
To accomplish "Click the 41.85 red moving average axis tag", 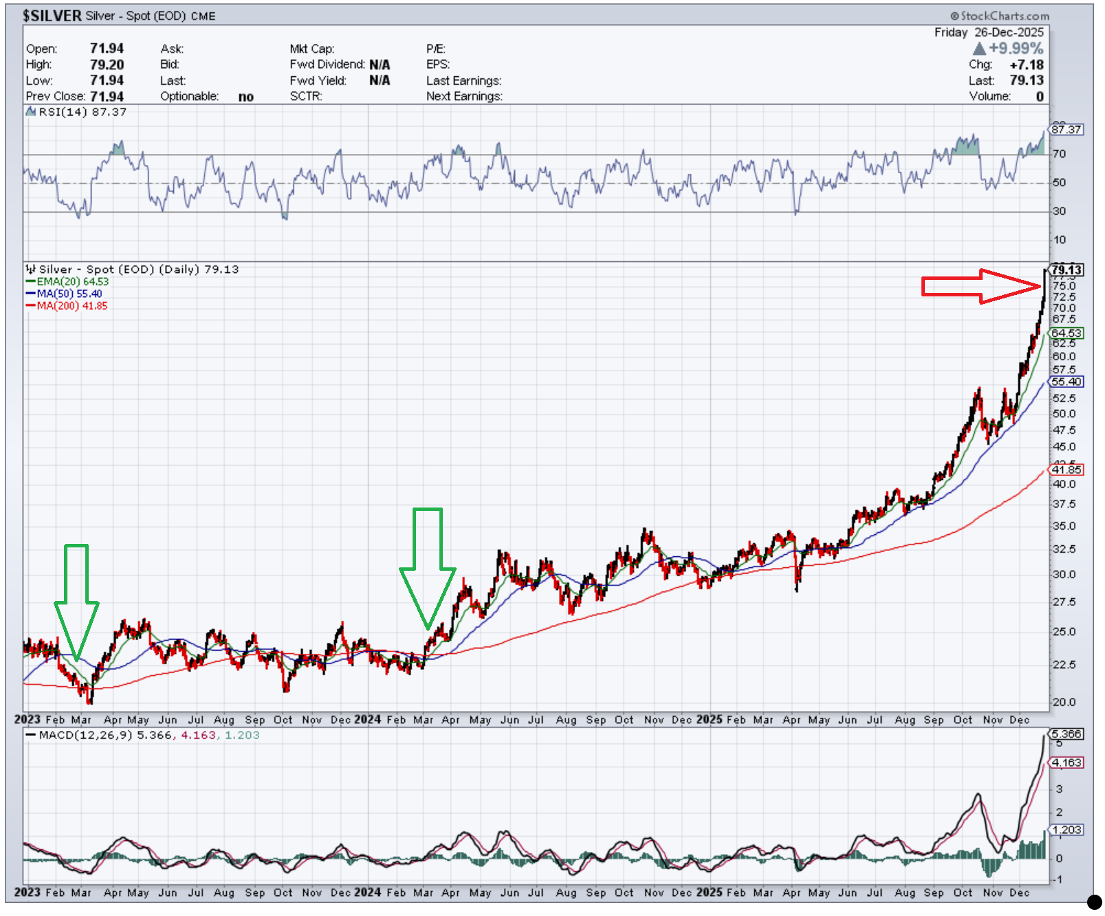I will click(1066, 470).
